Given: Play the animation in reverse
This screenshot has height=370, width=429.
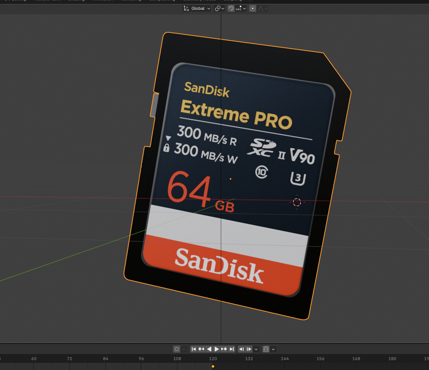Looking at the screenshot, I should (x=209, y=349).
